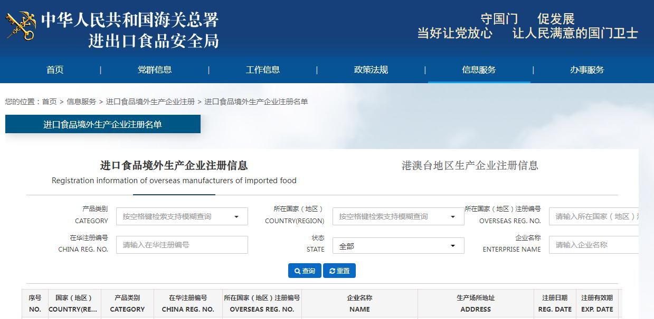The image size is (654, 319).
Task: Click the OVERSEAS REG. NO. filter input field
Action: [593, 216]
